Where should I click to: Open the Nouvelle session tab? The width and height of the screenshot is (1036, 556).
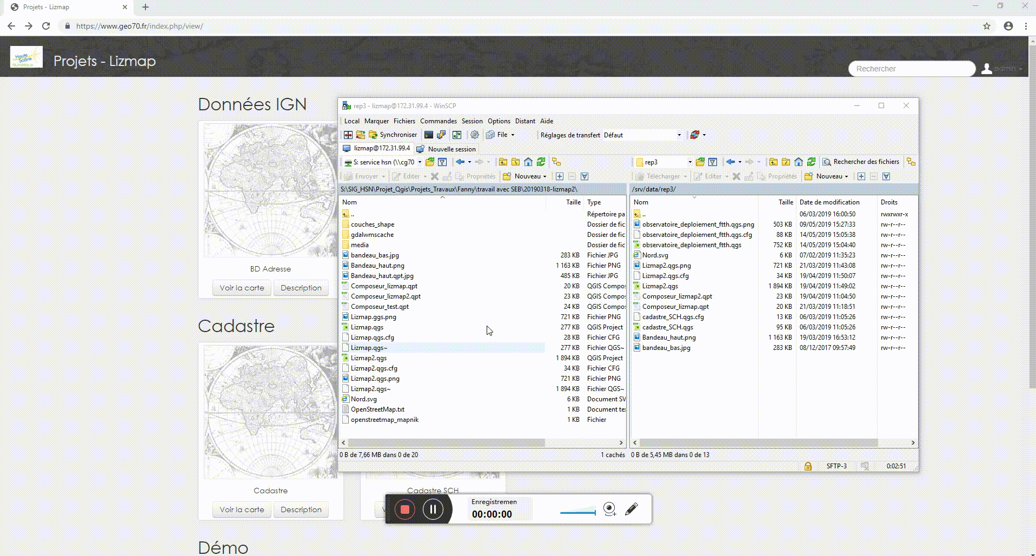tap(447, 149)
